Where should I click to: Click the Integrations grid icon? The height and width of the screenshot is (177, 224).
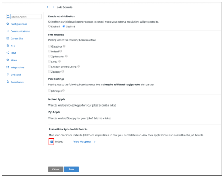tap(7, 67)
